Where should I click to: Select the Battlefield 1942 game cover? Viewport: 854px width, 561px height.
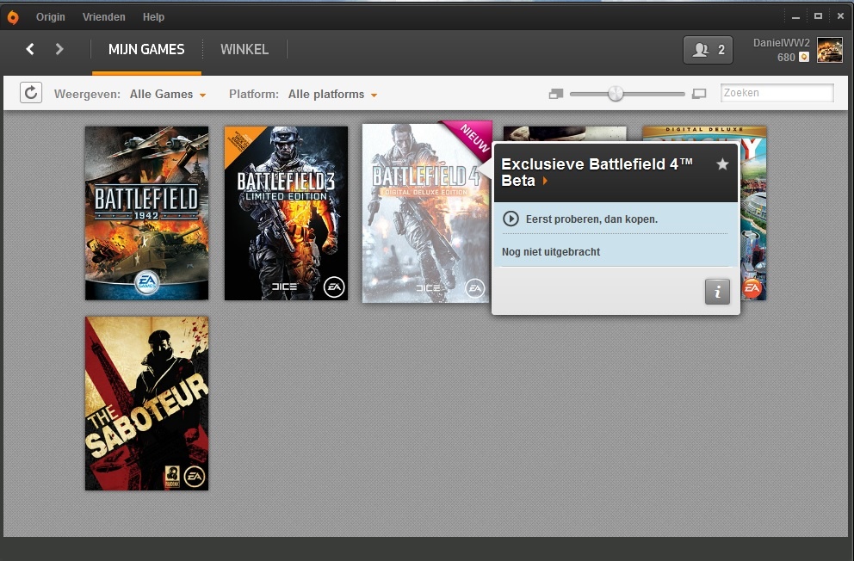click(x=146, y=213)
